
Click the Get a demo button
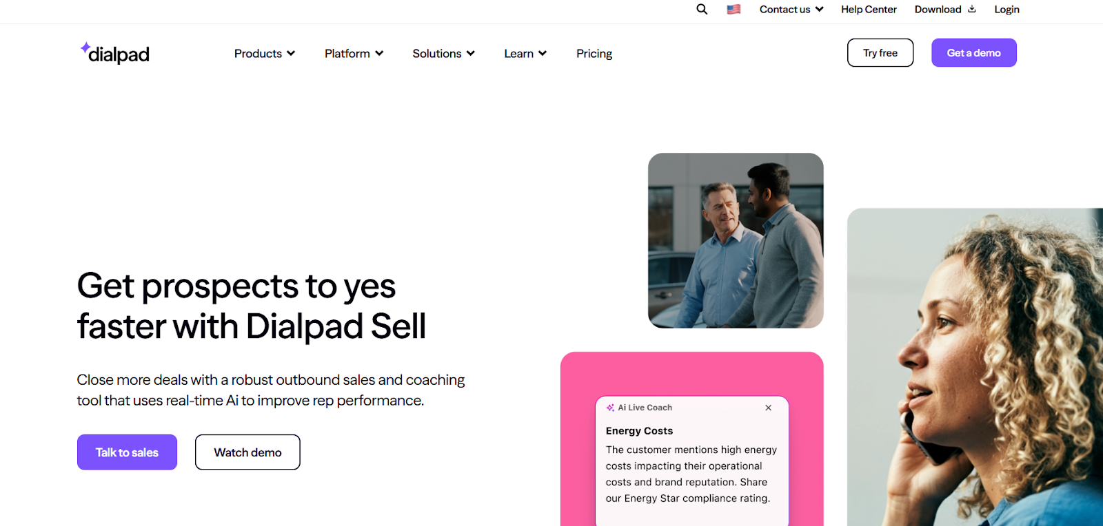pos(973,53)
